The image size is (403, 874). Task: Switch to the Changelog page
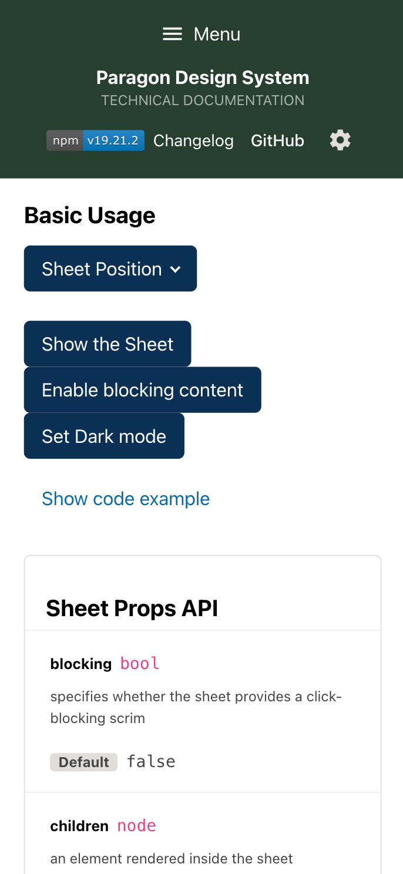(x=193, y=140)
